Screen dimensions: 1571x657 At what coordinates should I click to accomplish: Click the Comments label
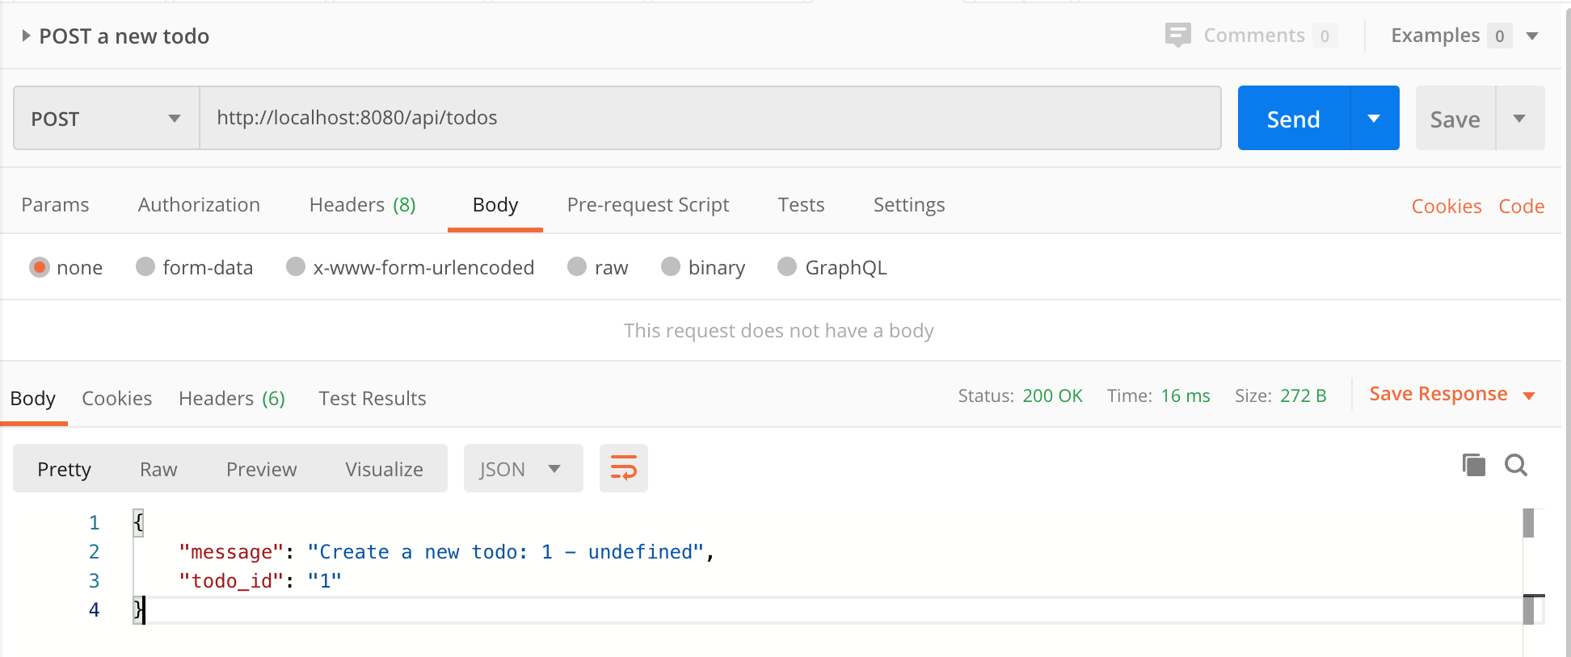tap(1254, 36)
